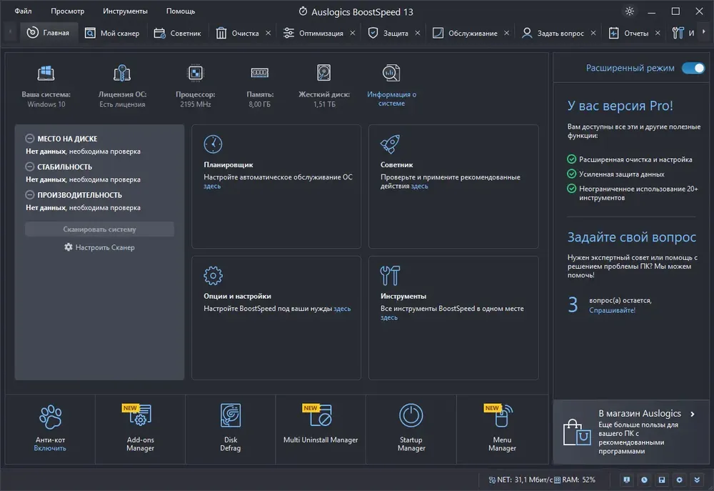The width and height of the screenshot is (714, 491).
Task: Close the Очистка tab
Action: (x=268, y=33)
